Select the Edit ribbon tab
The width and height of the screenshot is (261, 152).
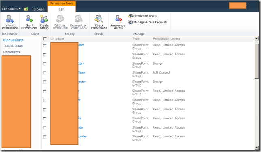(62, 9)
